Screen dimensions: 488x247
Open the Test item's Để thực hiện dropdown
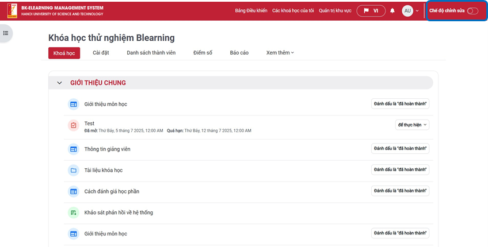(x=412, y=125)
